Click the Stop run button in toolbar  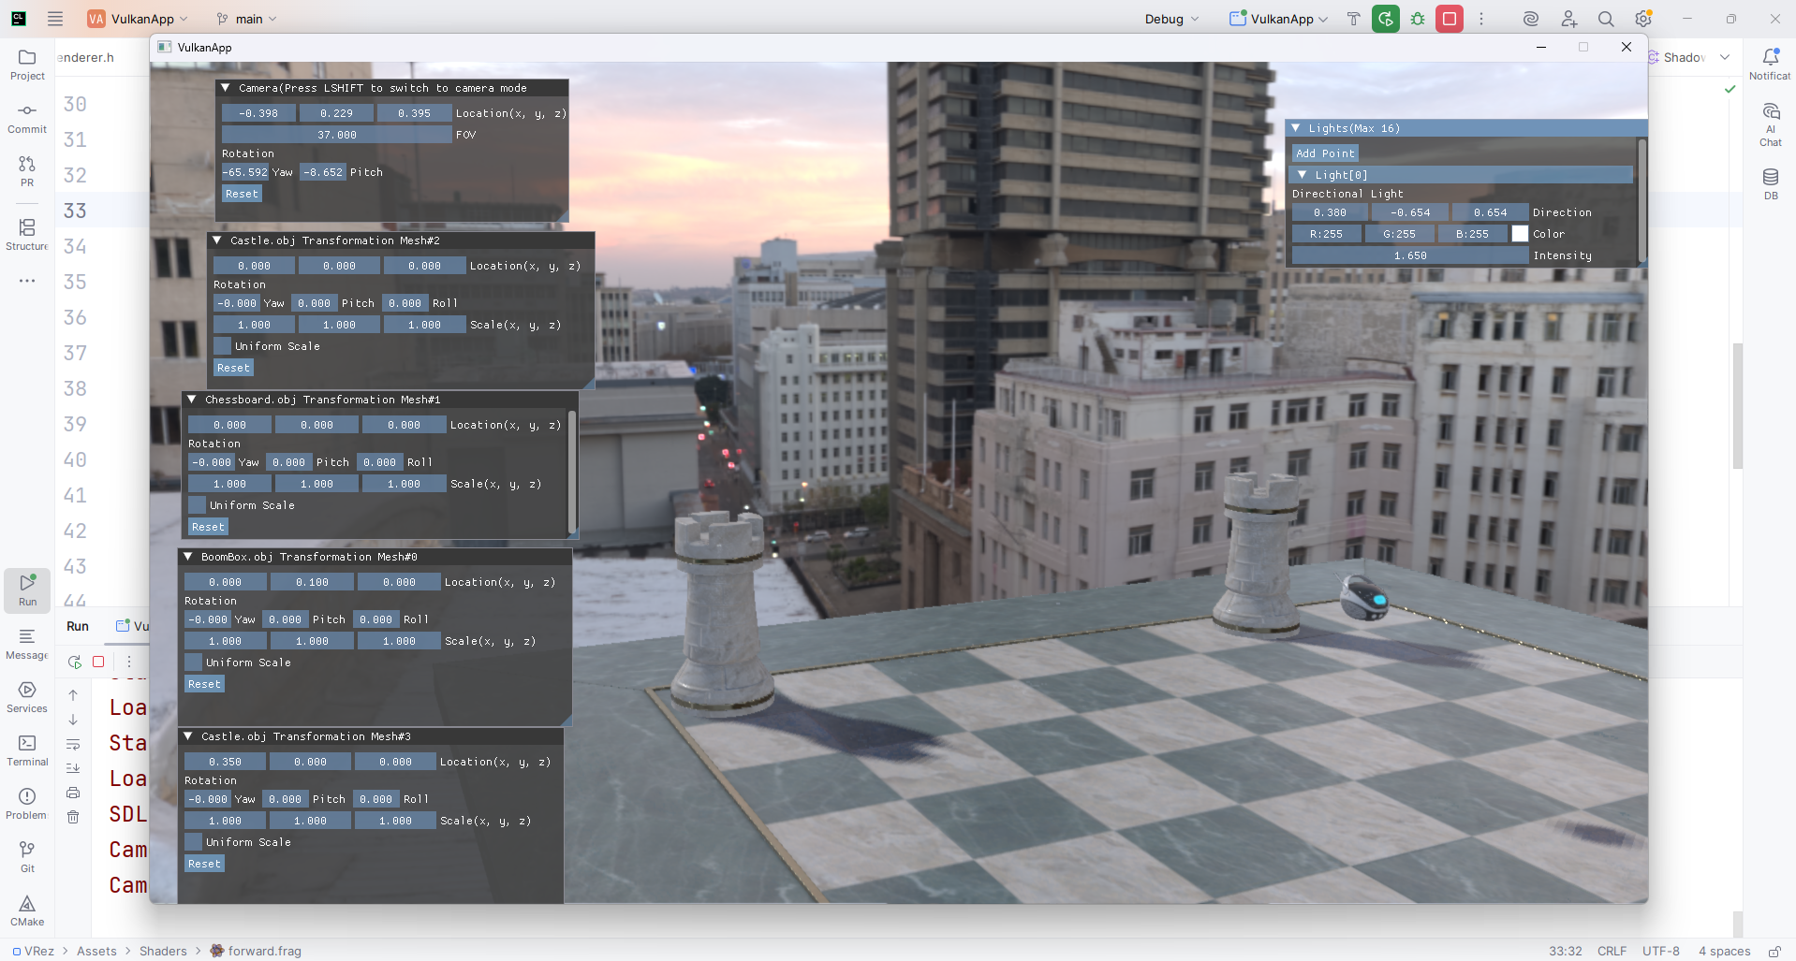(1449, 19)
